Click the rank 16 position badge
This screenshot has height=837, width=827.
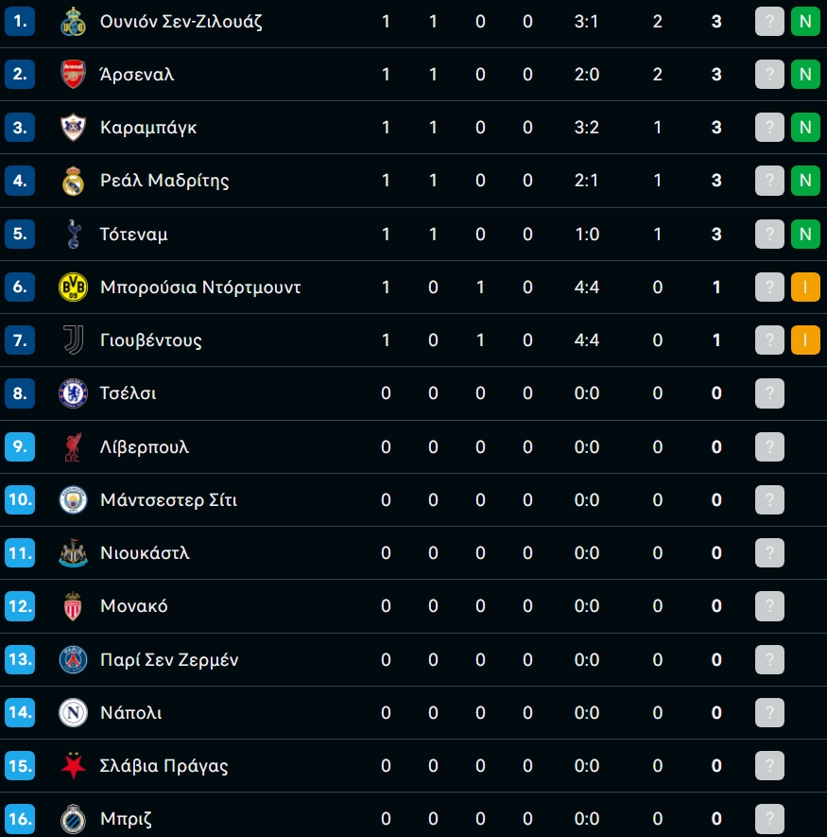coord(20,818)
